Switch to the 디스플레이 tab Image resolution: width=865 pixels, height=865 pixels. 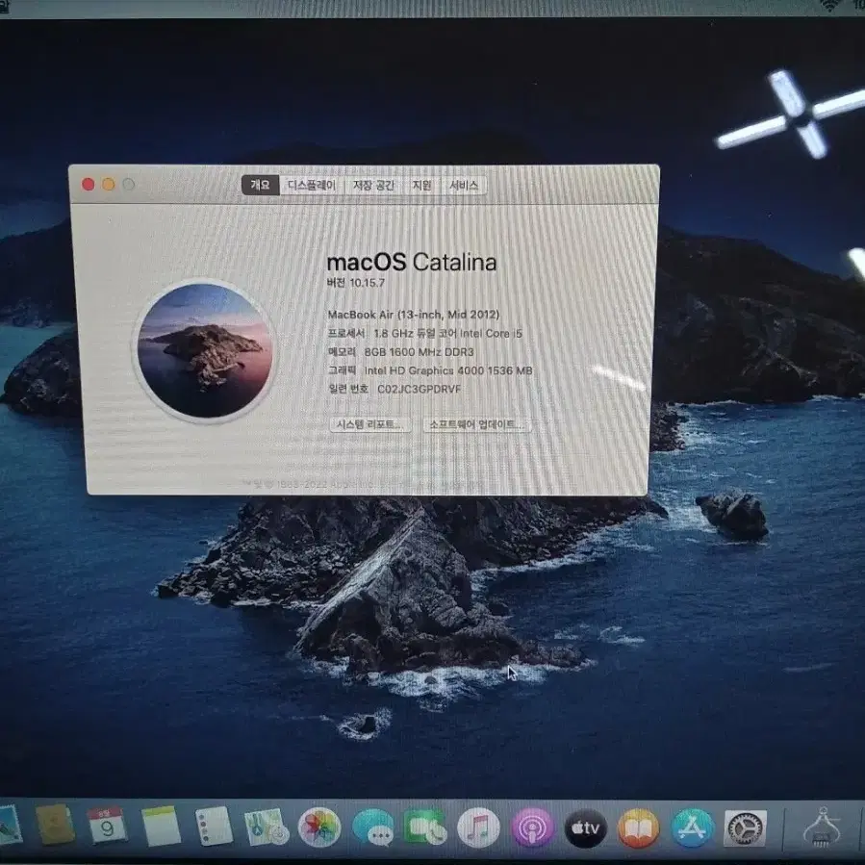(x=312, y=185)
